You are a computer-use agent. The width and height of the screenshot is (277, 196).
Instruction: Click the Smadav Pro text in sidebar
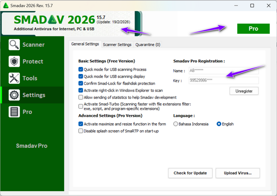(x=32, y=146)
